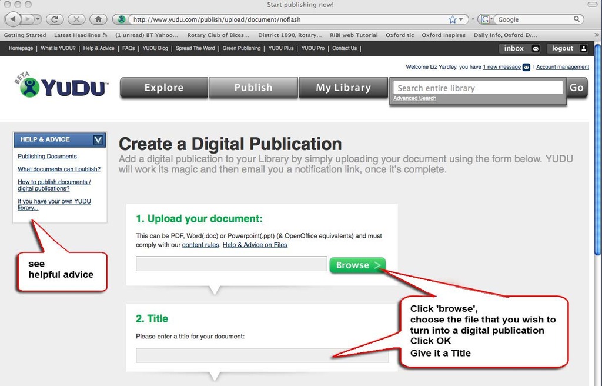Open the content rules link
The width and height of the screenshot is (602, 386).
[200, 245]
